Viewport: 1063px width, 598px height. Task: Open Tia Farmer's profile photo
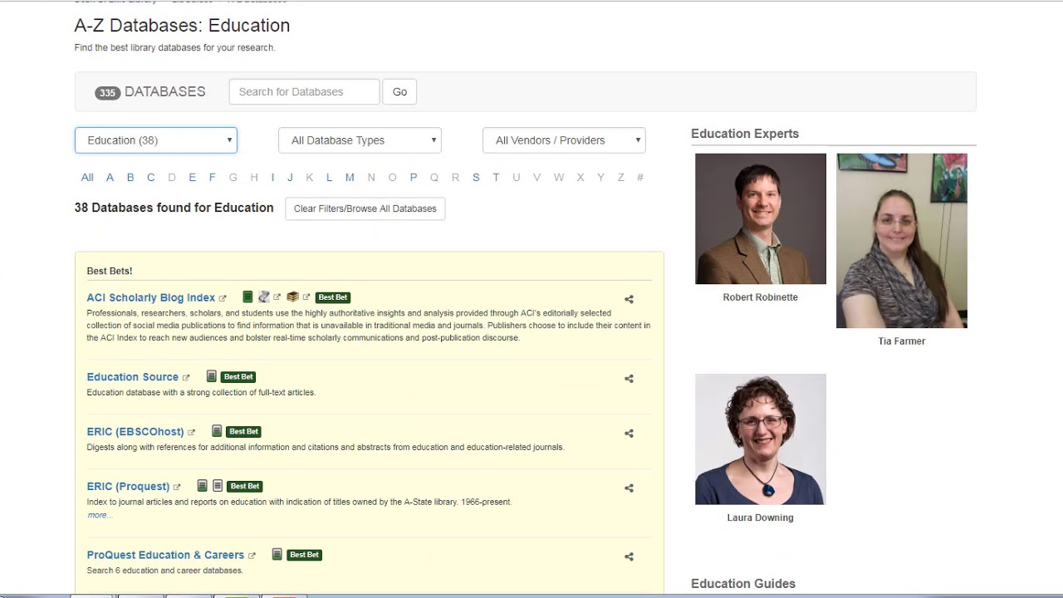tap(902, 241)
